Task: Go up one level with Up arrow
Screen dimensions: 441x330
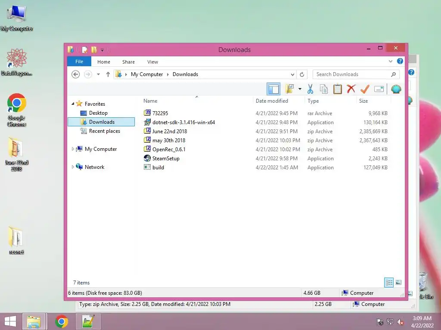Action: click(x=108, y=74)
